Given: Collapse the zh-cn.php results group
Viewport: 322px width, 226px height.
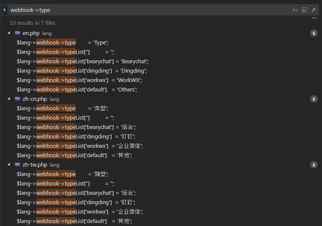Looking at the screenshot, I should point(9,99).
